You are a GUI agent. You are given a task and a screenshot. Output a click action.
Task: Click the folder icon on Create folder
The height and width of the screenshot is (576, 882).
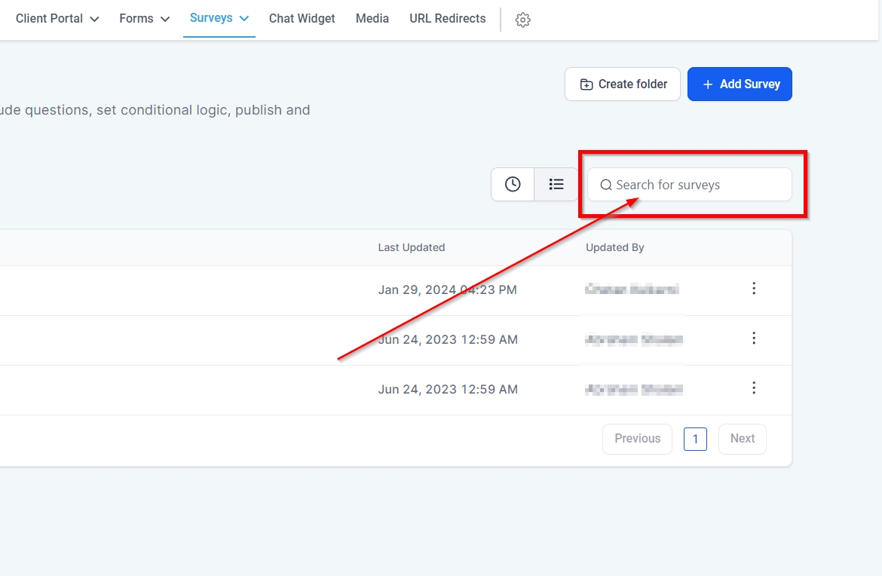(586, 84)
